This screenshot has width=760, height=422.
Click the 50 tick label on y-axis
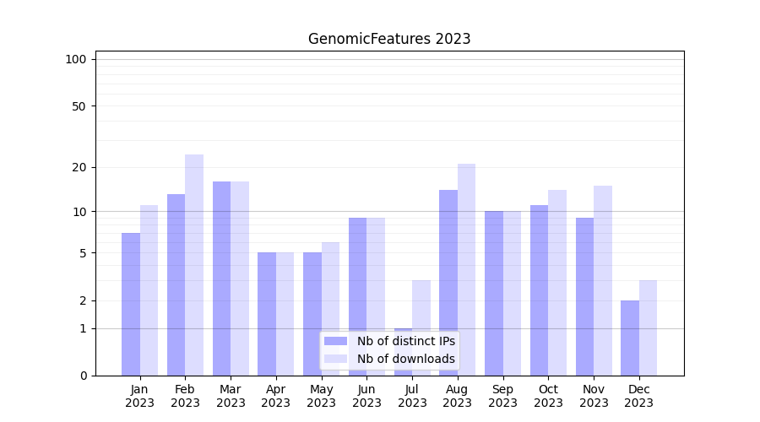coord(79,106)
